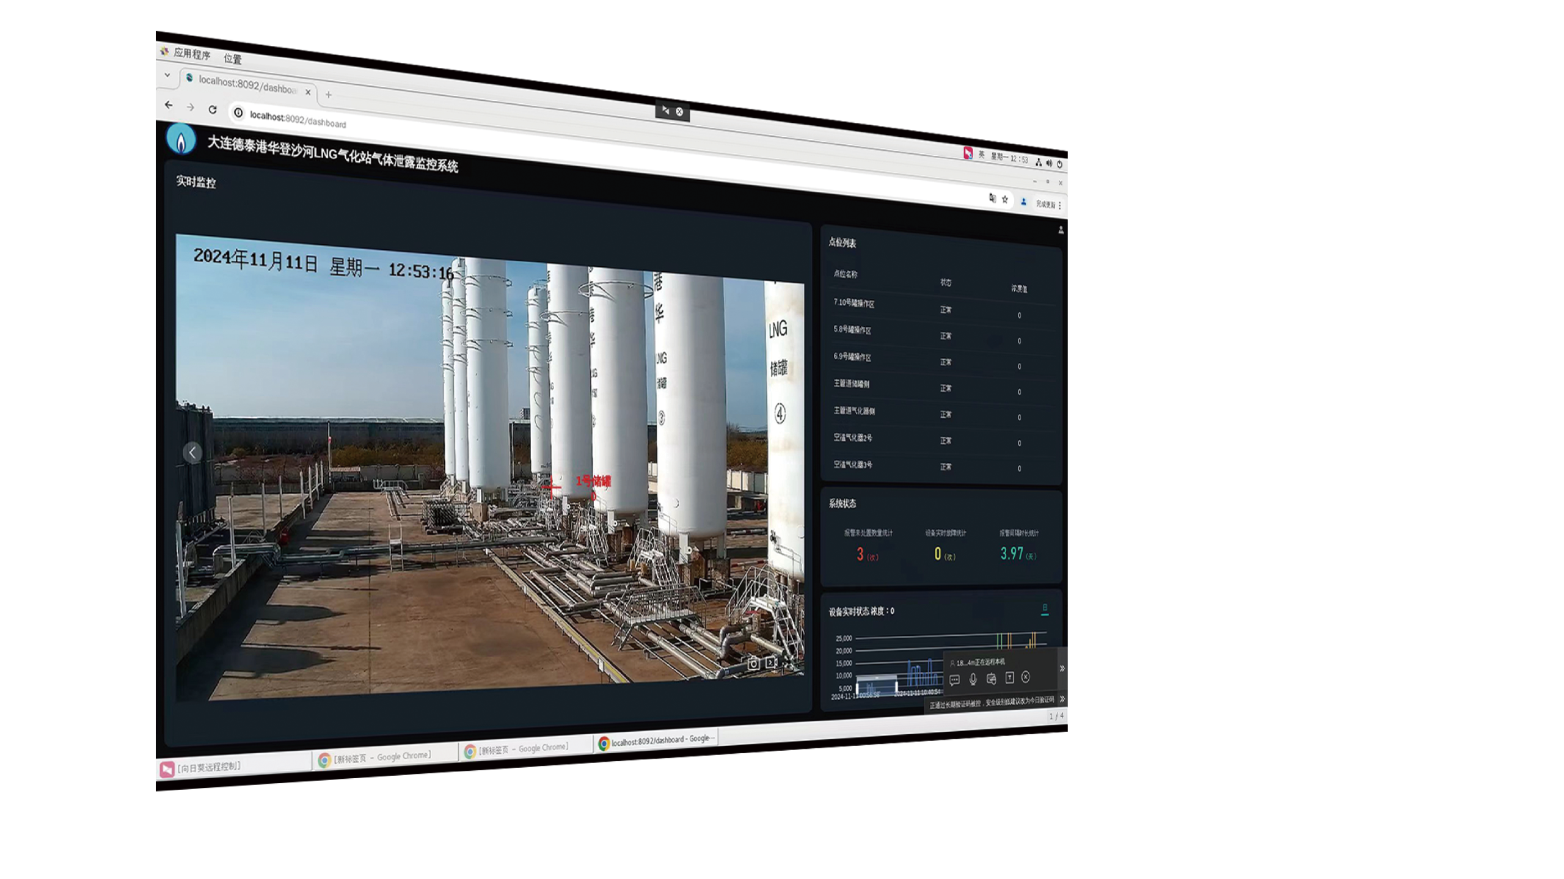Viewport: 1564px width, 879px height.
Task: Click the flame logo of monitoring system
Action: point(181,140)
